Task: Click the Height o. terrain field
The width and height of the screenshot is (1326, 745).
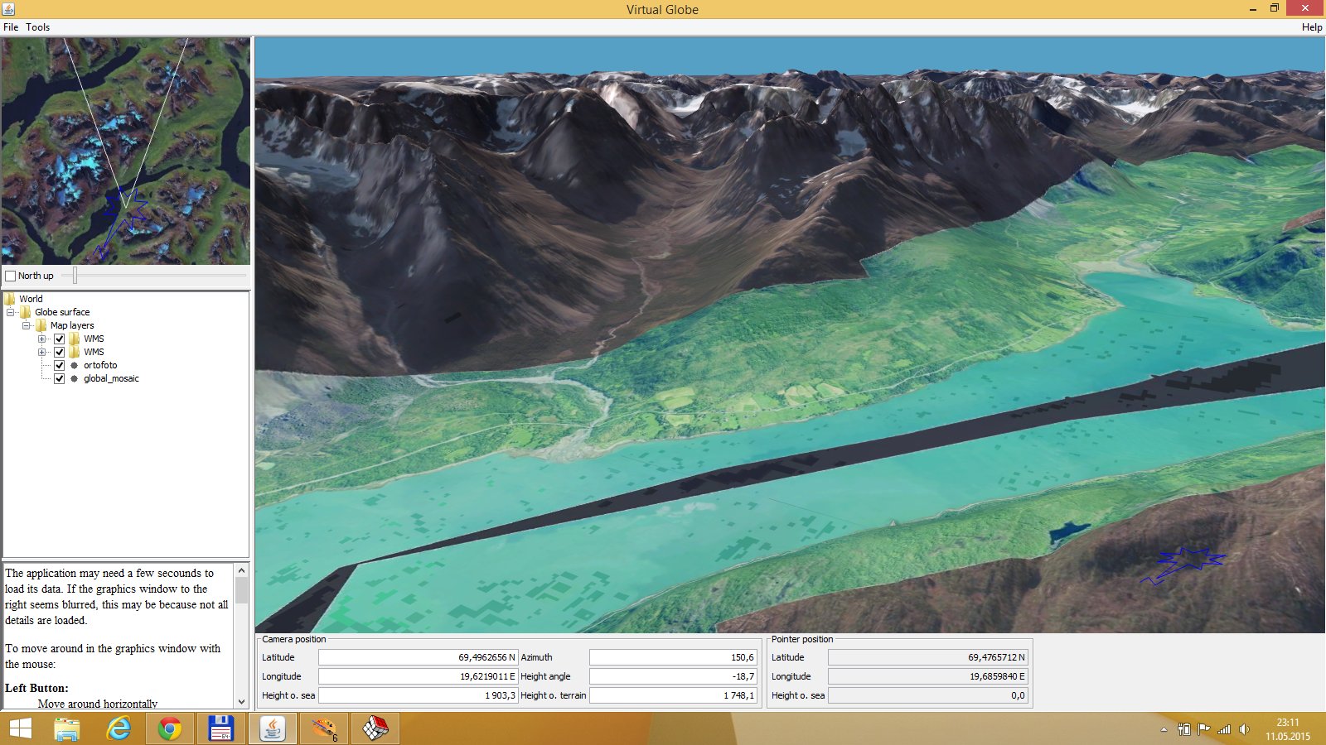Action: [673, 695]
